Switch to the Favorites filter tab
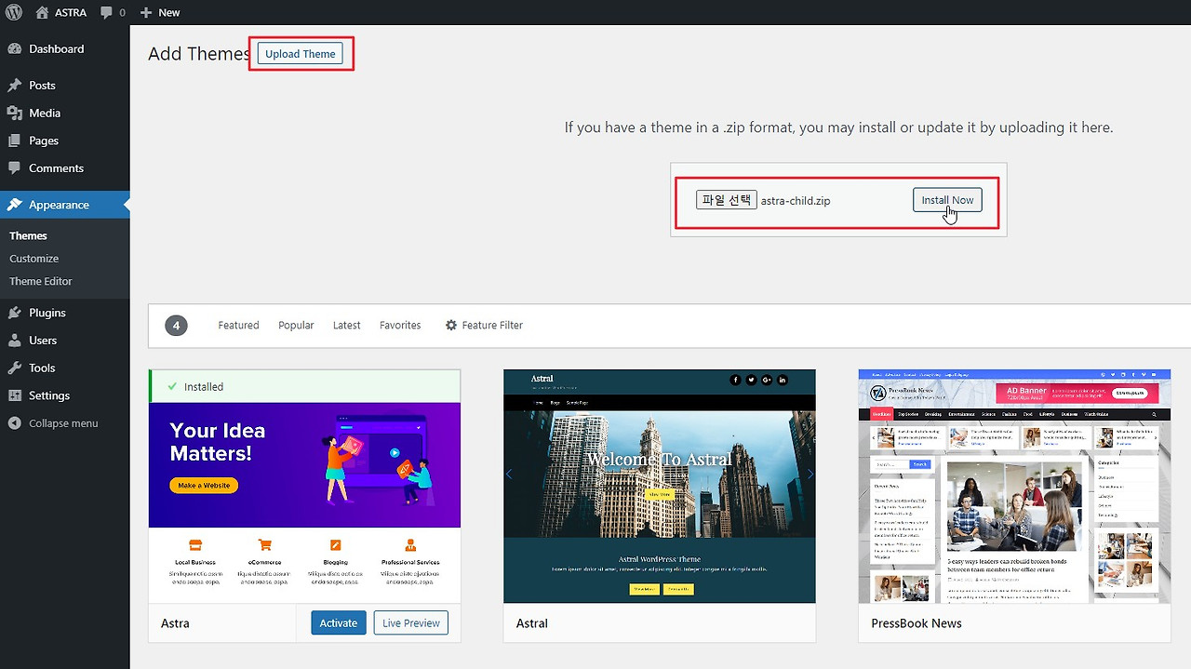This screenshot has height=669, width=1191. tap(400, 325)
